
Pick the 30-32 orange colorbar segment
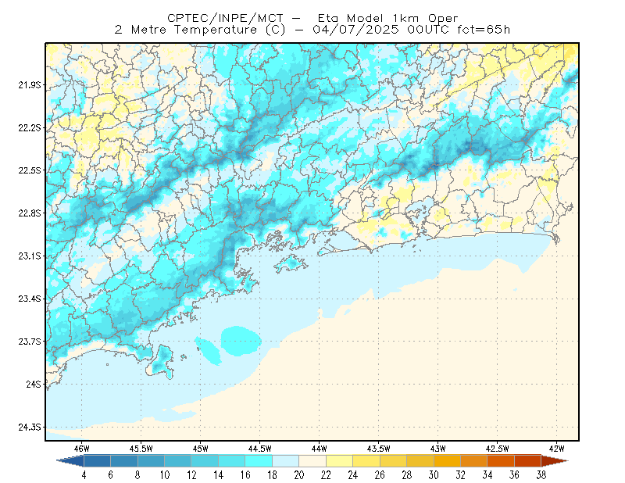[447, 460]
